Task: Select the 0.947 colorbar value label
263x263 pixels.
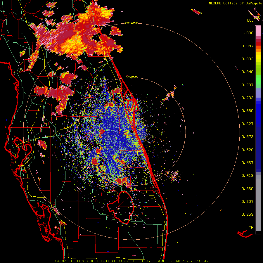Action: click(248, 46)
